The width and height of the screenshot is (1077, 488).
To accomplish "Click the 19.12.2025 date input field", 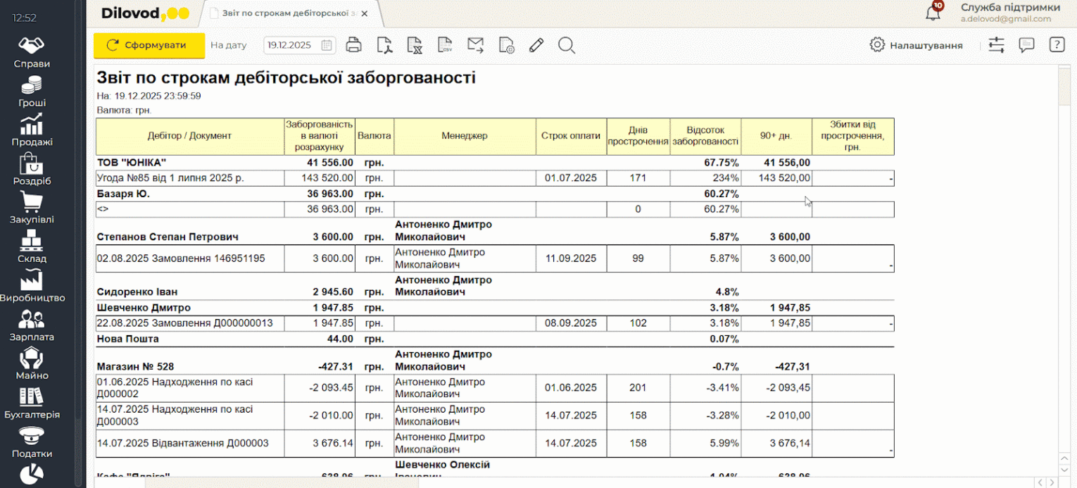I will [290, 45].
